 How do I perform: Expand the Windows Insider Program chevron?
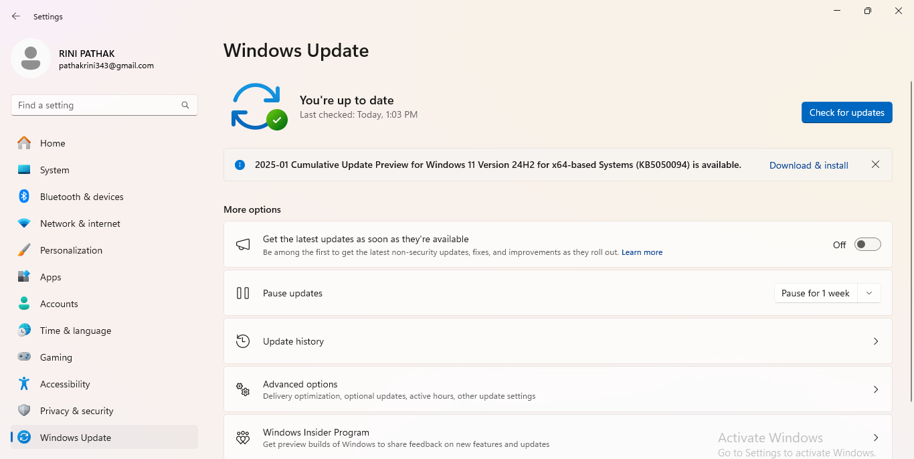876,438
